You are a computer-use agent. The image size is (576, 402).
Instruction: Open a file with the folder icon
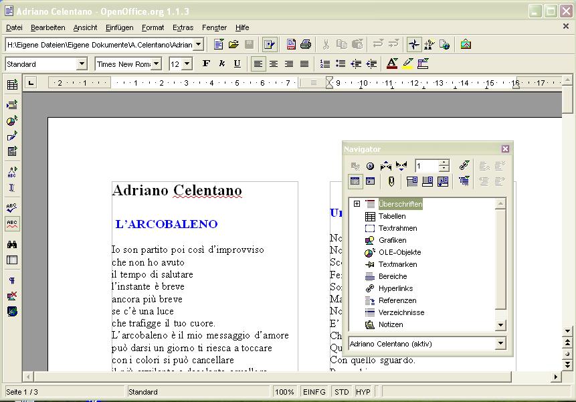tap(233, 45)
